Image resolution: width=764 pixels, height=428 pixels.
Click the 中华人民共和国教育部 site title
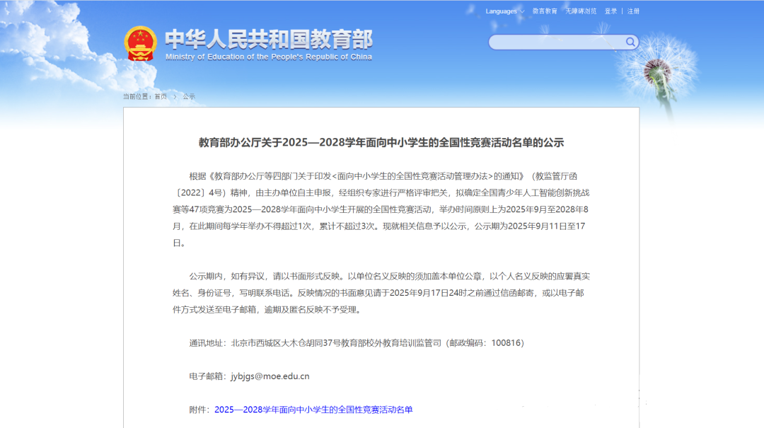click(x=268, y=39)
